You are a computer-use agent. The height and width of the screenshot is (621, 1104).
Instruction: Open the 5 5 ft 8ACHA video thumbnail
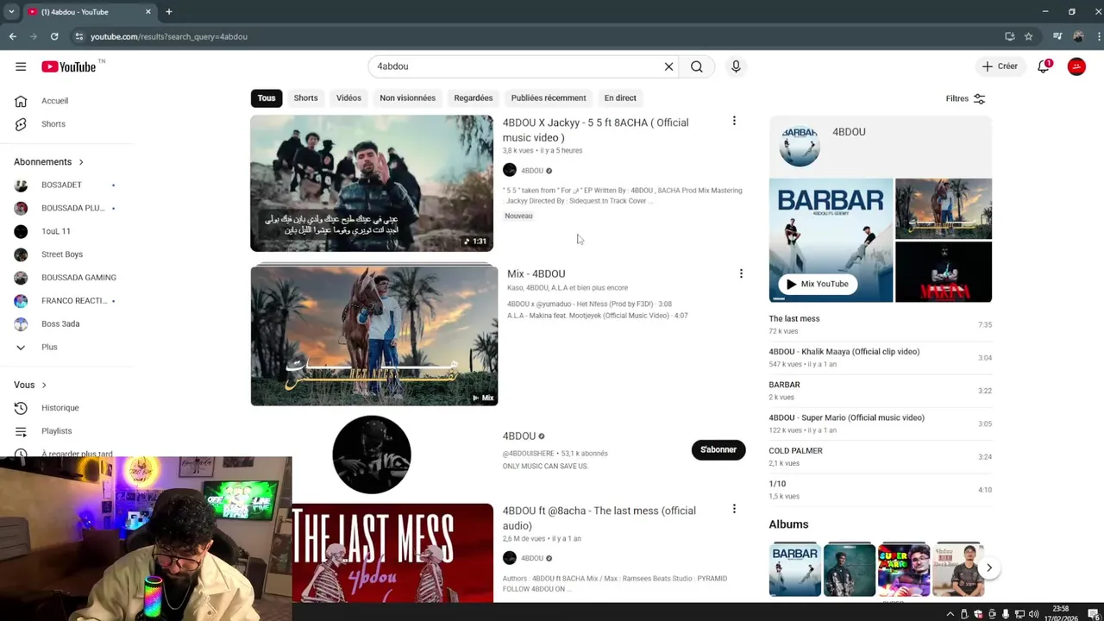point(372,184)
